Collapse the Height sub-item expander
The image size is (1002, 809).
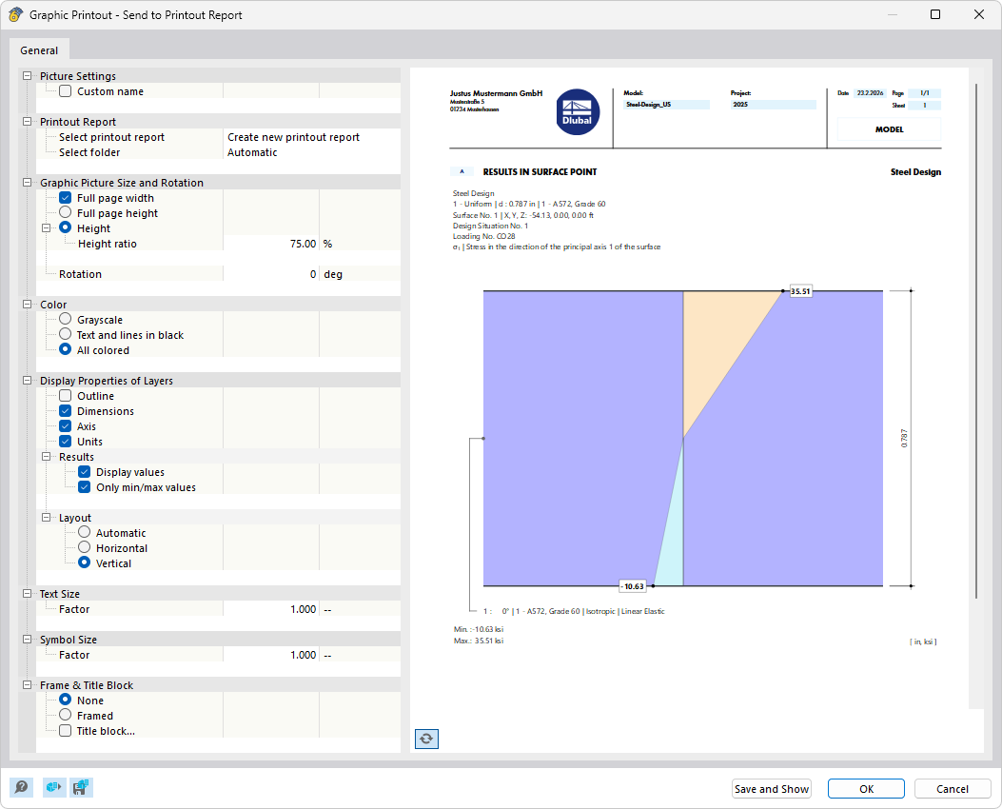46,228
